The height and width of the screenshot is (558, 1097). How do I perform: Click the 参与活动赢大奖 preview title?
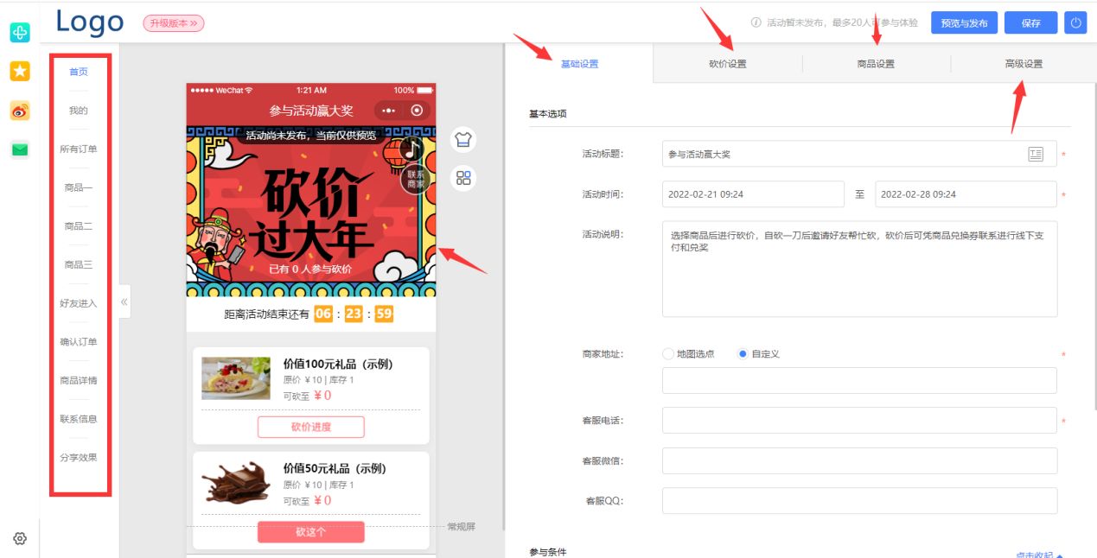(311, 111)
